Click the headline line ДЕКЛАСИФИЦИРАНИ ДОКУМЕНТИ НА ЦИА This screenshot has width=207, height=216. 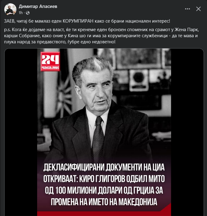[x=104, y=167]
